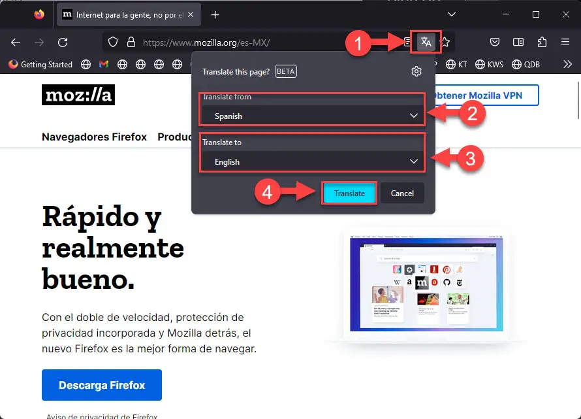Open a new tab with plus button
581x419 pixels.
(215, 15)
